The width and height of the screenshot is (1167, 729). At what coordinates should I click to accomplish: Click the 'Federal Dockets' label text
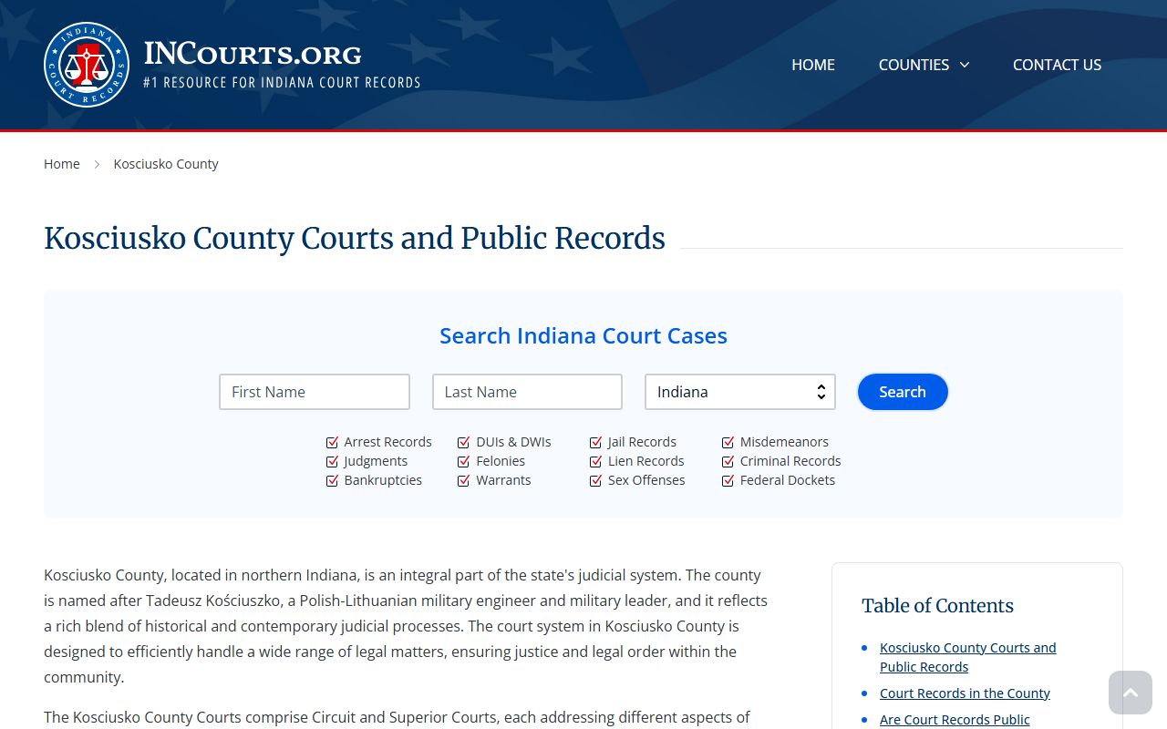tap(788, 480)
